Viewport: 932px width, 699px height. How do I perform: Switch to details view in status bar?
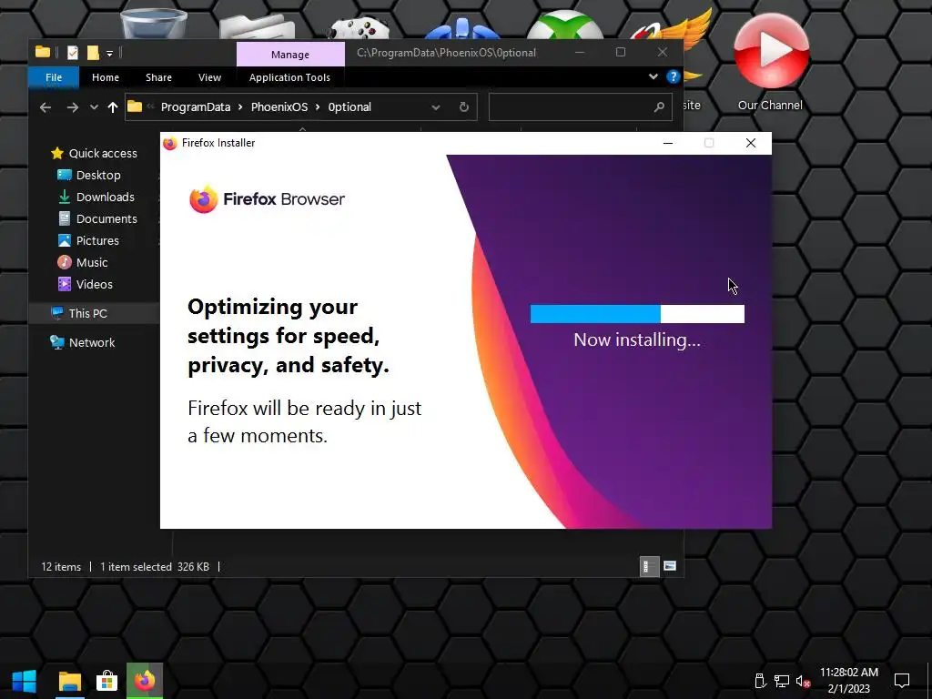[649, 566]
